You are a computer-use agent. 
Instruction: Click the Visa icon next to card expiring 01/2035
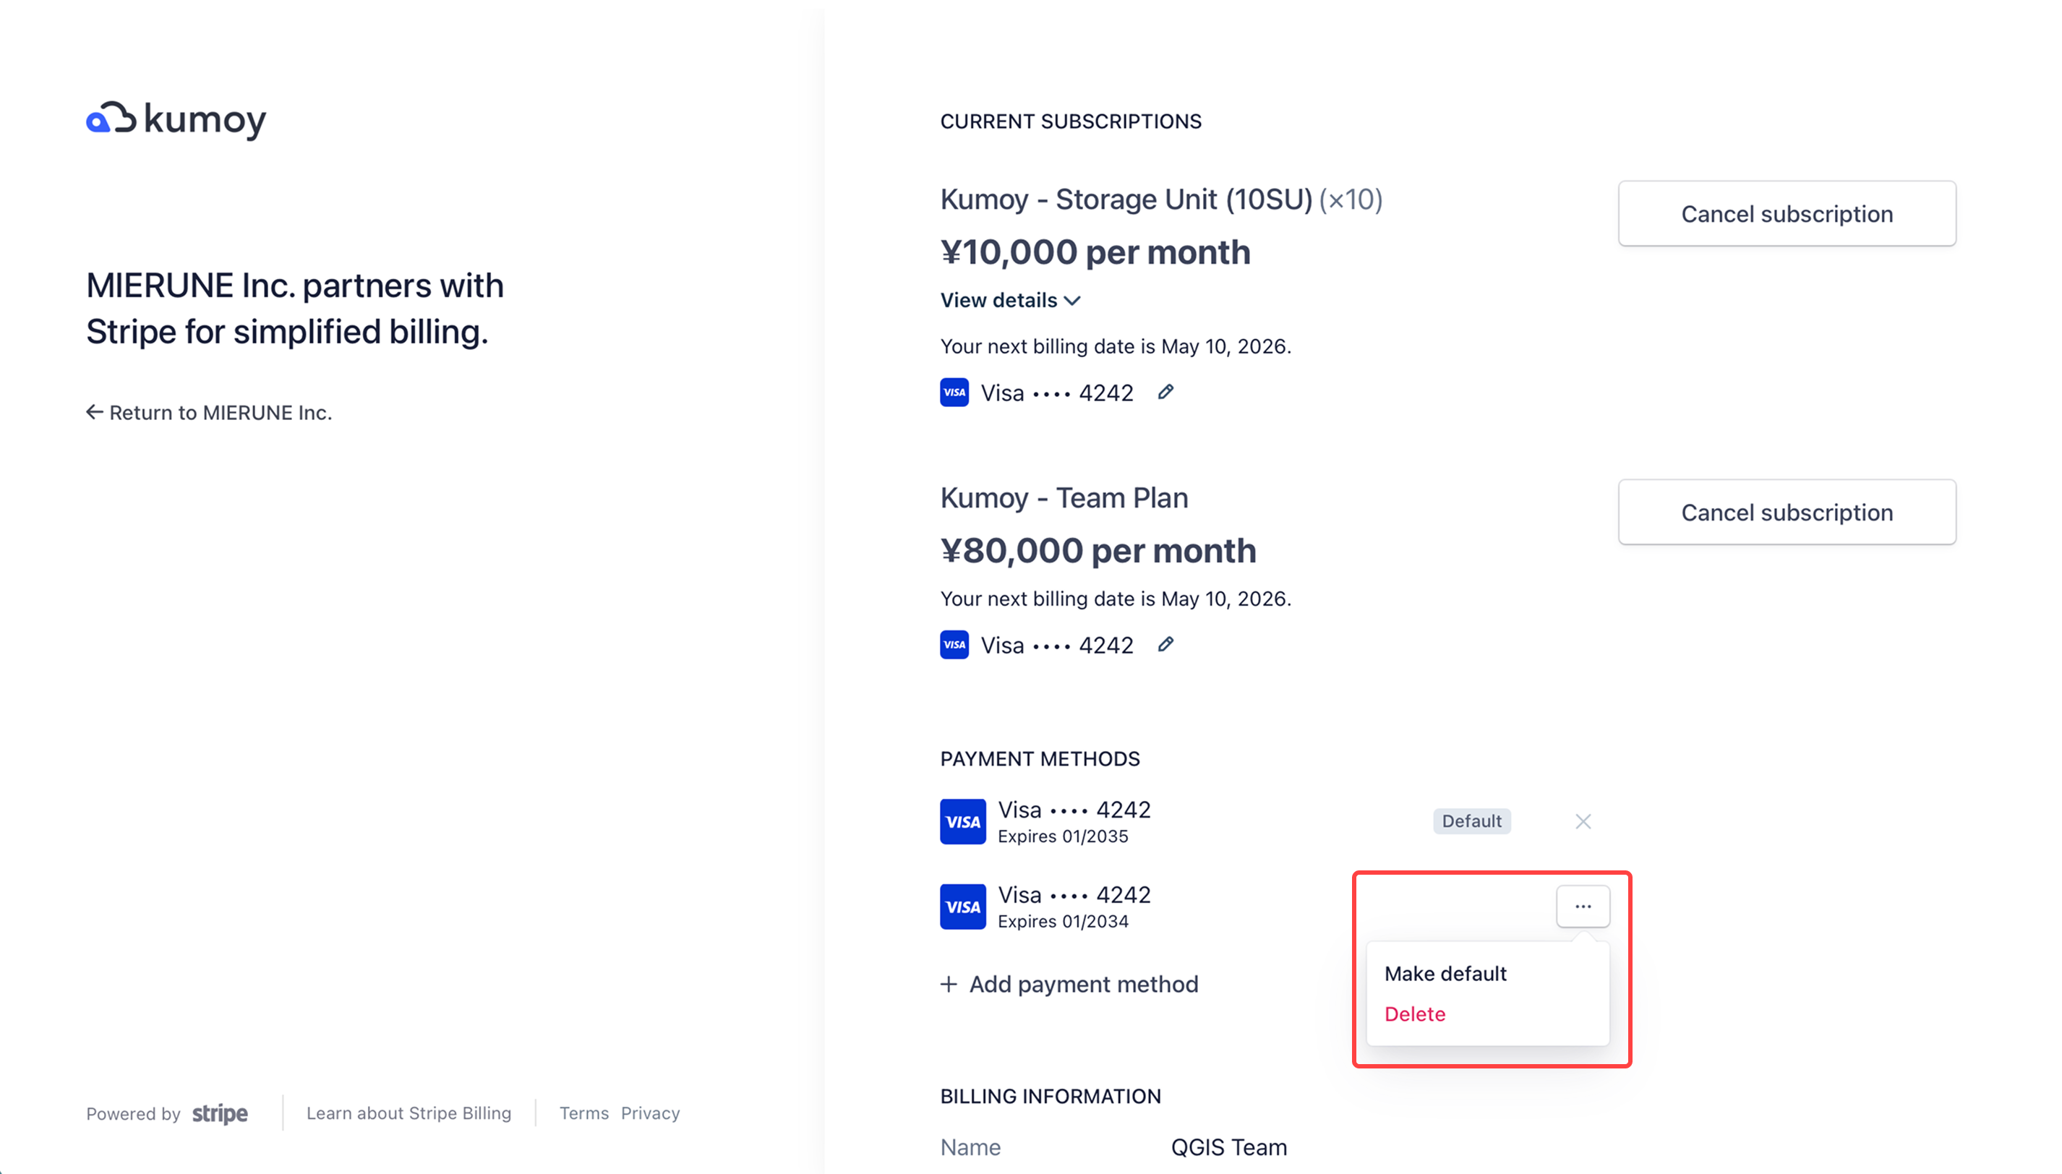[962, 820]
